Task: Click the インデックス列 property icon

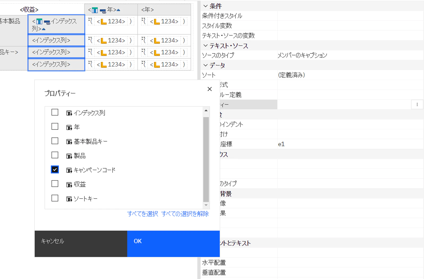Action: (x=69, y=113)
